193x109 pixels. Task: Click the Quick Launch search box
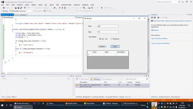(167, 2)
